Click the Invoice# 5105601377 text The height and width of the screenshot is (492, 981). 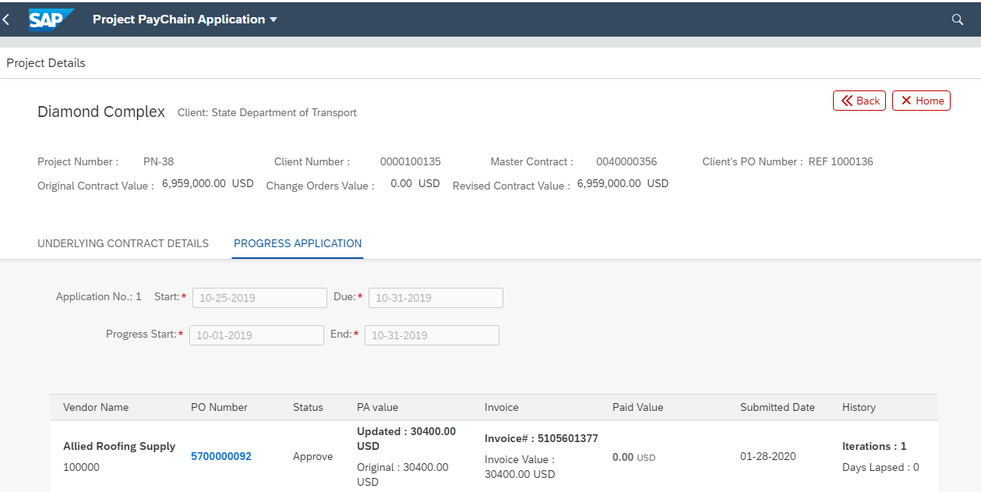[541, 438]
